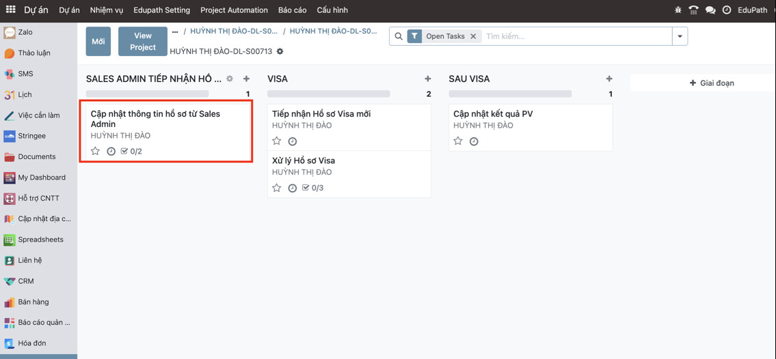This screenshot has width=776, height=359.
Task: Click the SAU VISA column title
Action: point(469,79)
